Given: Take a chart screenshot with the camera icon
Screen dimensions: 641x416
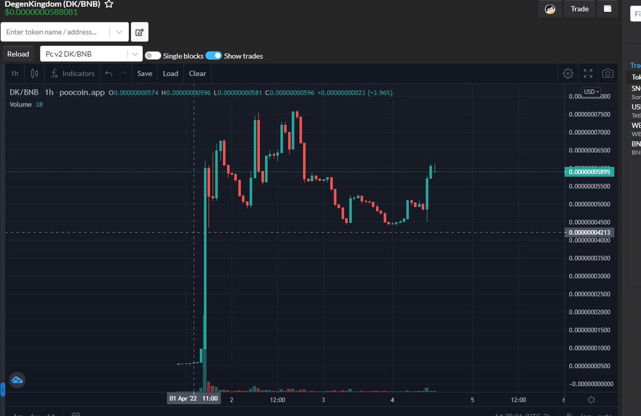Looking at the screenshot, I should (607, 73).
